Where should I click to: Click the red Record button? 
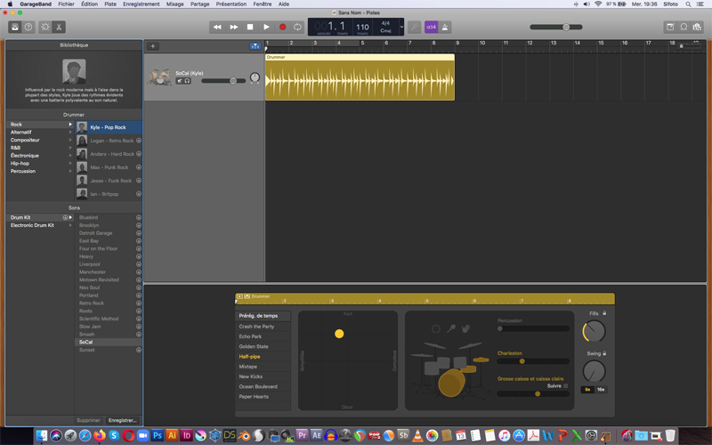282,27
